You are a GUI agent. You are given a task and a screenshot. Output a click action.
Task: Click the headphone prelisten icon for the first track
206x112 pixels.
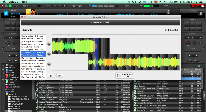pyautogui.click(x=49, y=44)
